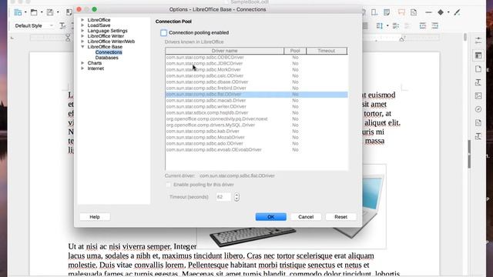Click the OK button
This screenshot has height=277, width=493.
click(270, 217)
